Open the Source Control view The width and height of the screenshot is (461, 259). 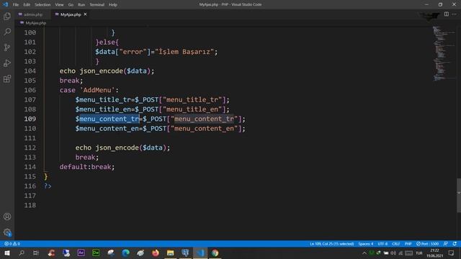[7, 47]
